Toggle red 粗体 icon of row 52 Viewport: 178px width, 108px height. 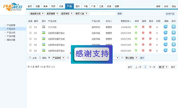[x=150, y=50]
